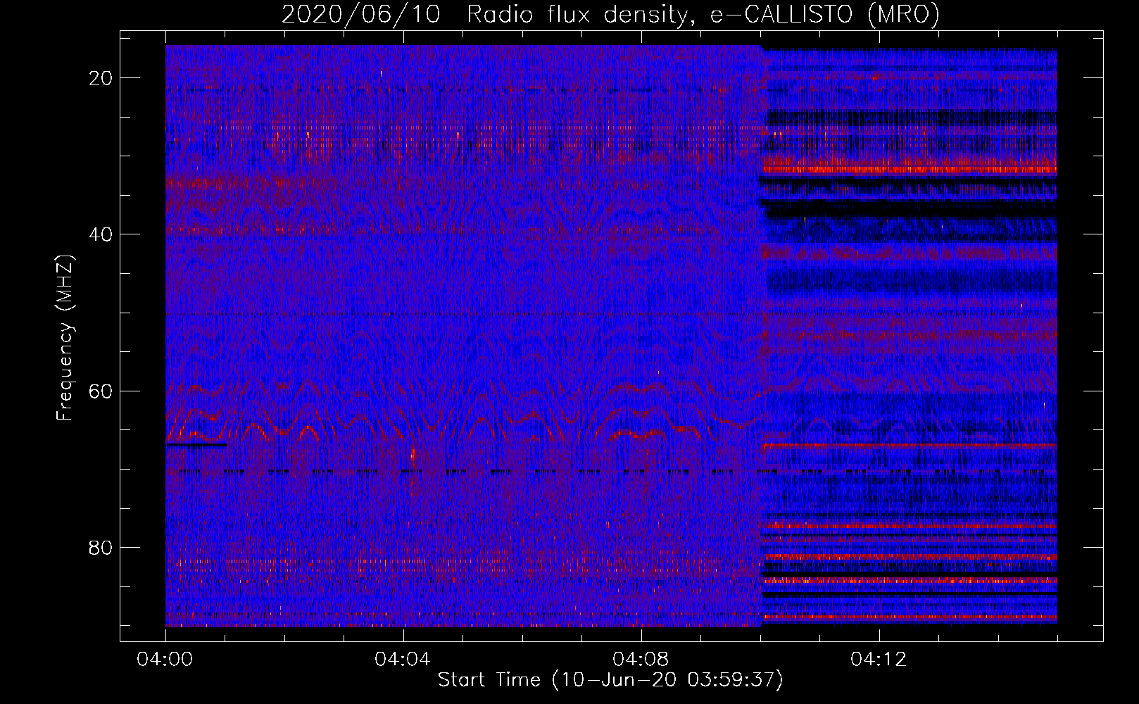
Task: Click the 60 frequency tick label
Action: pos(101,391)
